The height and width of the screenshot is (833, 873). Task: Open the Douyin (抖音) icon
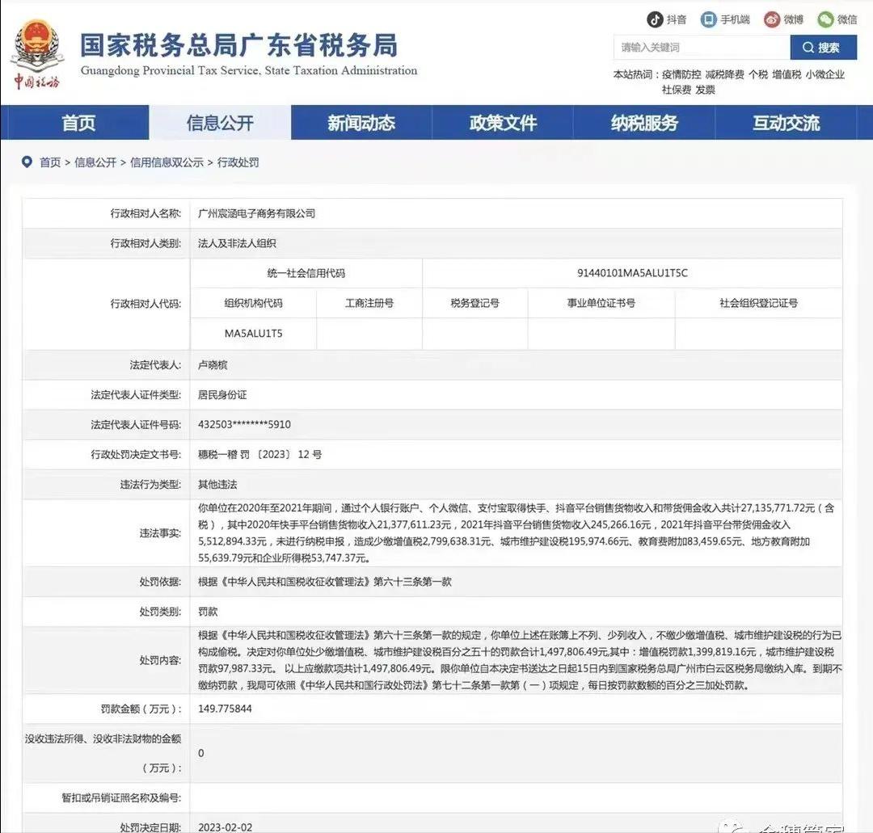coord(655,19)
